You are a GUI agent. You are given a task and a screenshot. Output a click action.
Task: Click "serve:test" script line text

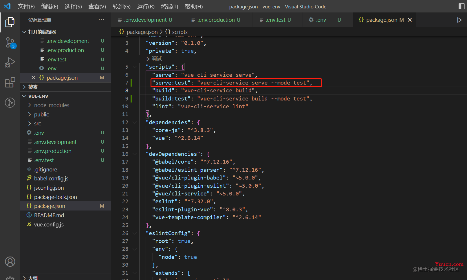pyautogui.click(x=232, y=83)
